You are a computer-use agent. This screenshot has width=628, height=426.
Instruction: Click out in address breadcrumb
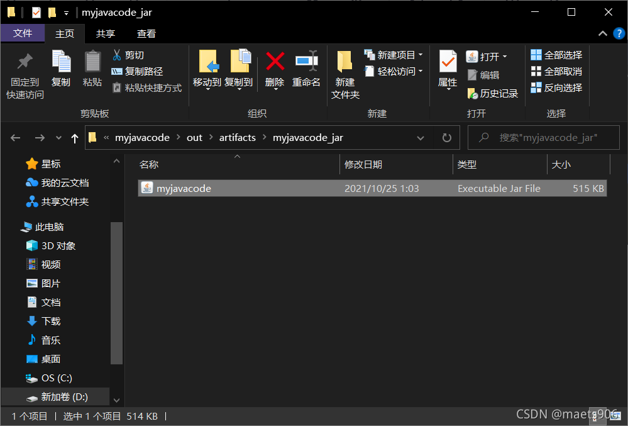(194, 137)
